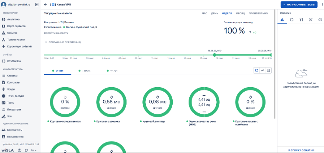Click the ПЕРЕЙТИ НА КАРТУ link

tap(56, 33)
